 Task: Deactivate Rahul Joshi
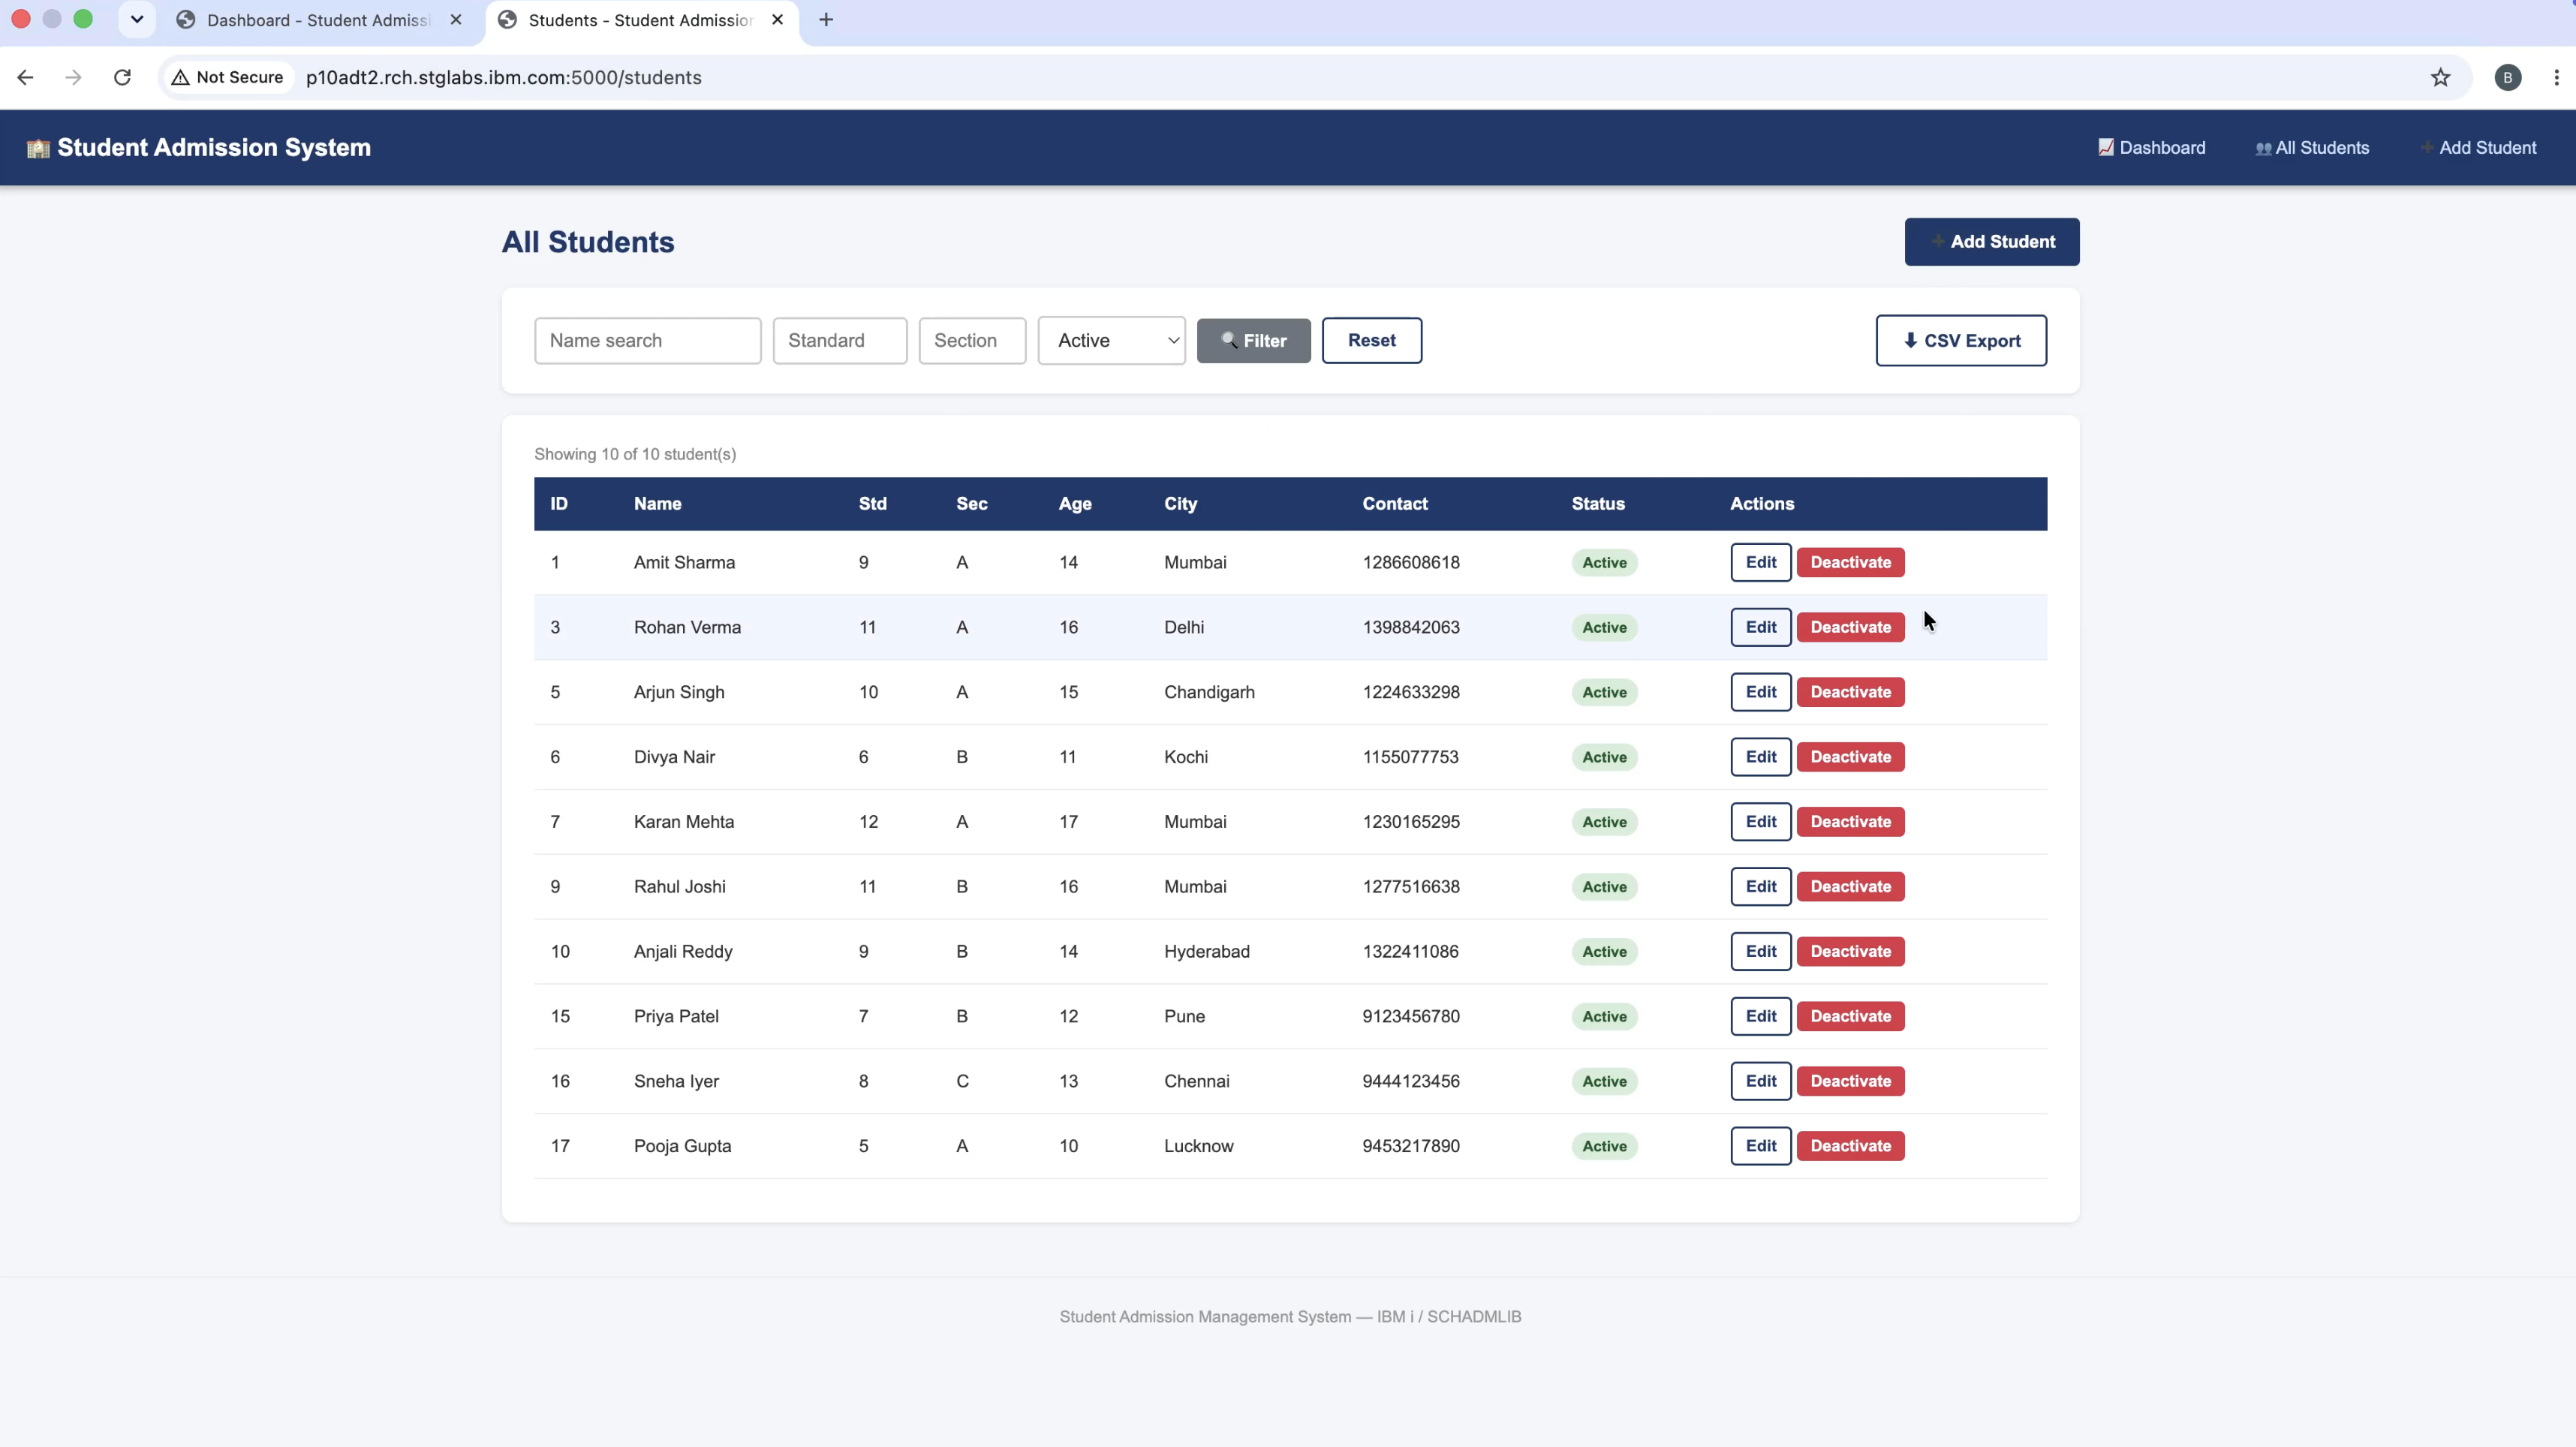click(1850, 887)
